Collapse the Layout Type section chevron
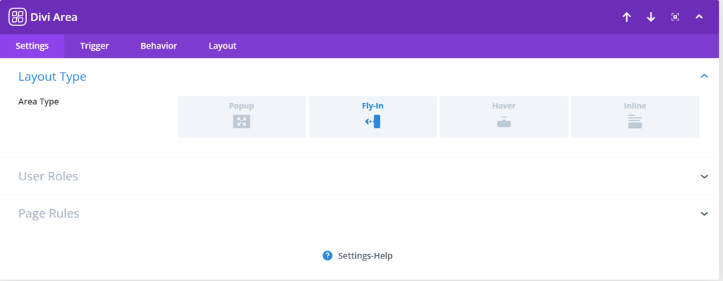This screenshot has width=723, height=281. 704,76
